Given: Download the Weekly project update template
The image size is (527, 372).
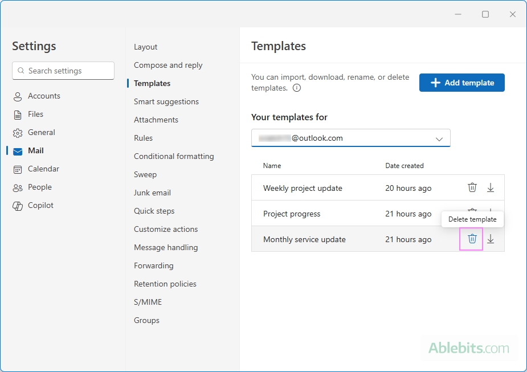Looking at the screenshot, I should click(491, 187).
